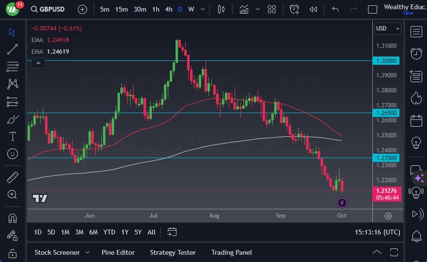Expand the USD currency dropdown

point(387,29)
